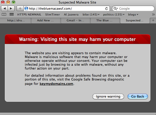Screen dimensions: 156x115
Task: Open the blogs bookmarks dropdown
Action: coord(133,15)
